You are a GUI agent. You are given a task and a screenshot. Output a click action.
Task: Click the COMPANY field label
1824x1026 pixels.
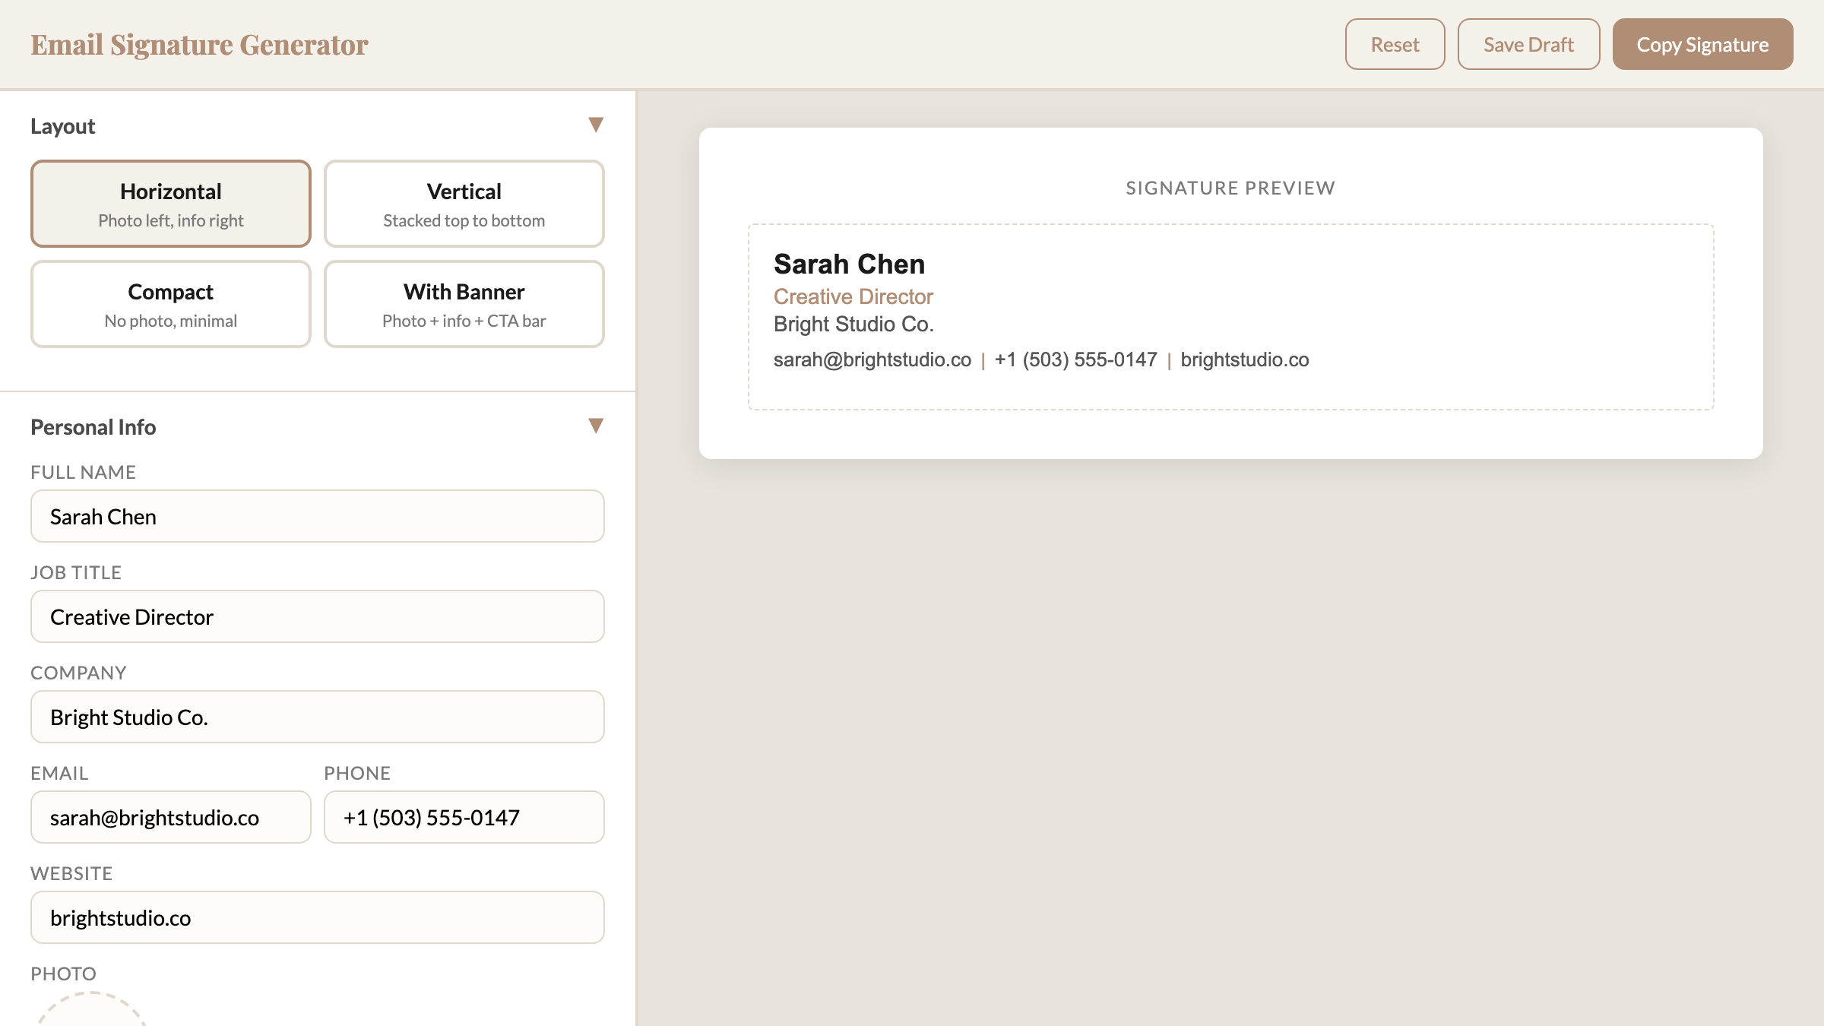(78, 673)
